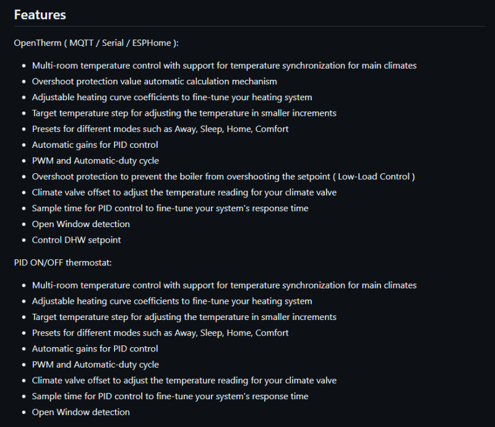Click the Low-Load Control overshoot protection item

(223, 176)
